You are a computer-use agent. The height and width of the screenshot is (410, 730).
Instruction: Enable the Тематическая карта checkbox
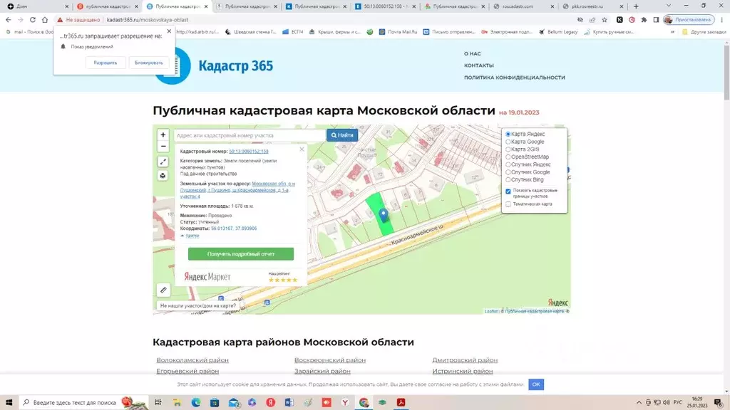(x=508, y=204)
